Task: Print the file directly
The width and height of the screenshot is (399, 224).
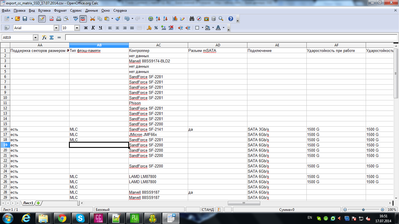Action: click(59, 19)
